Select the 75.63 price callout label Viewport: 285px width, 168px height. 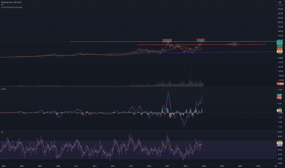(x=235, y=44)
